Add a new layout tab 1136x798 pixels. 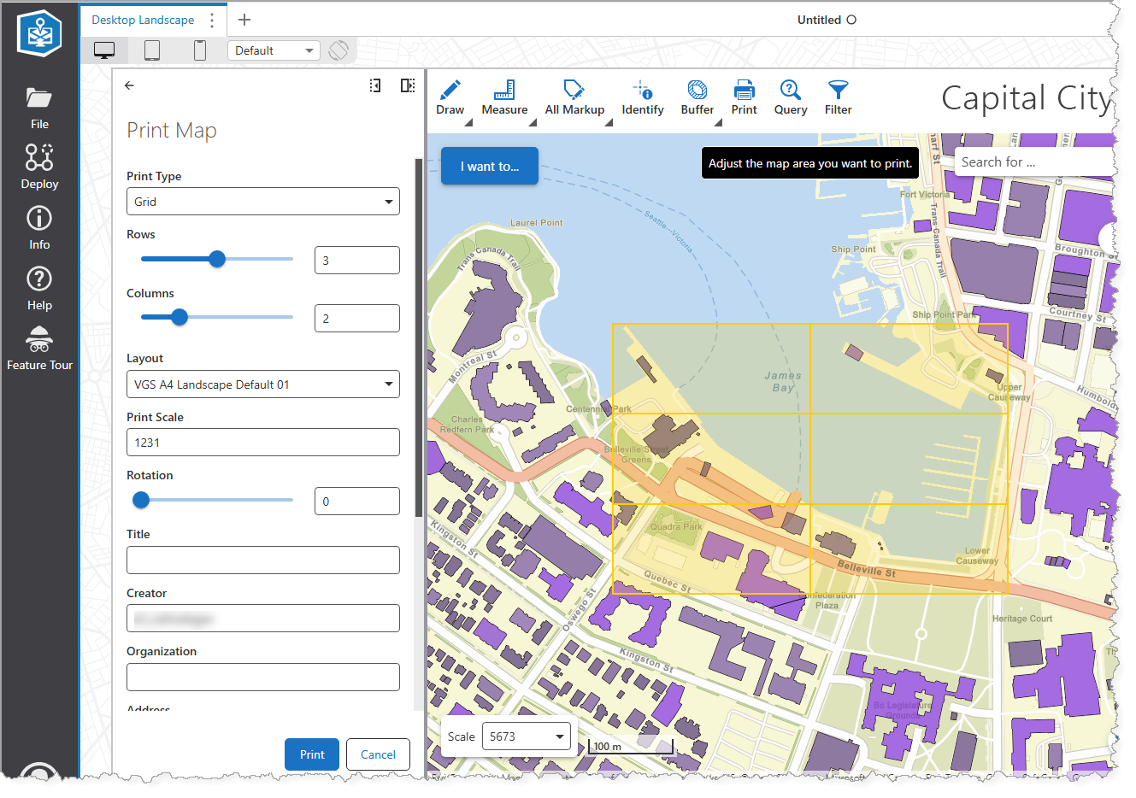[x=244, y=20]
